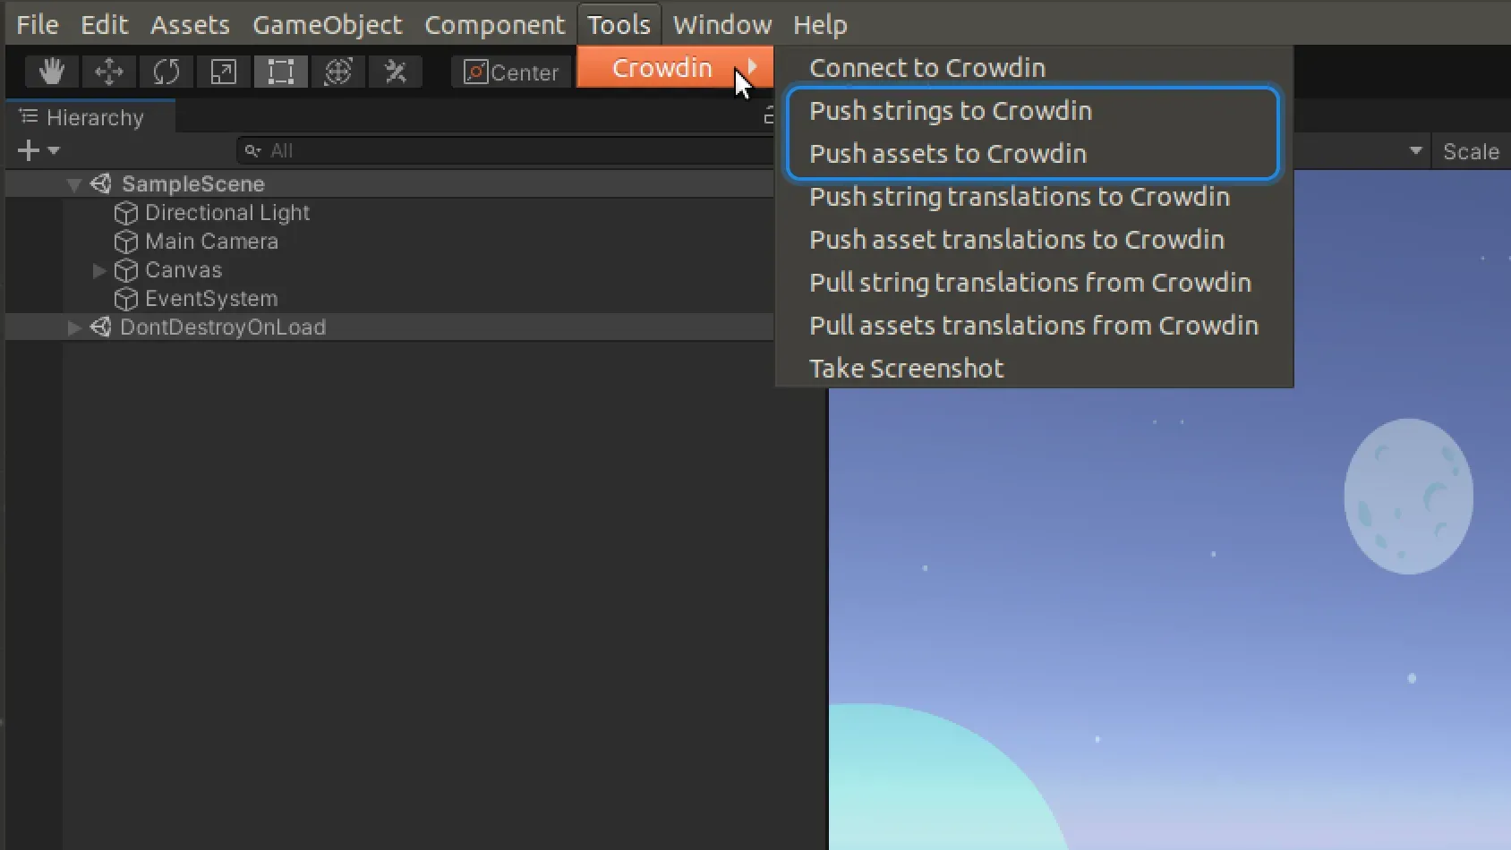Choose Connect to Crowdin

click(x=926, y=67)
